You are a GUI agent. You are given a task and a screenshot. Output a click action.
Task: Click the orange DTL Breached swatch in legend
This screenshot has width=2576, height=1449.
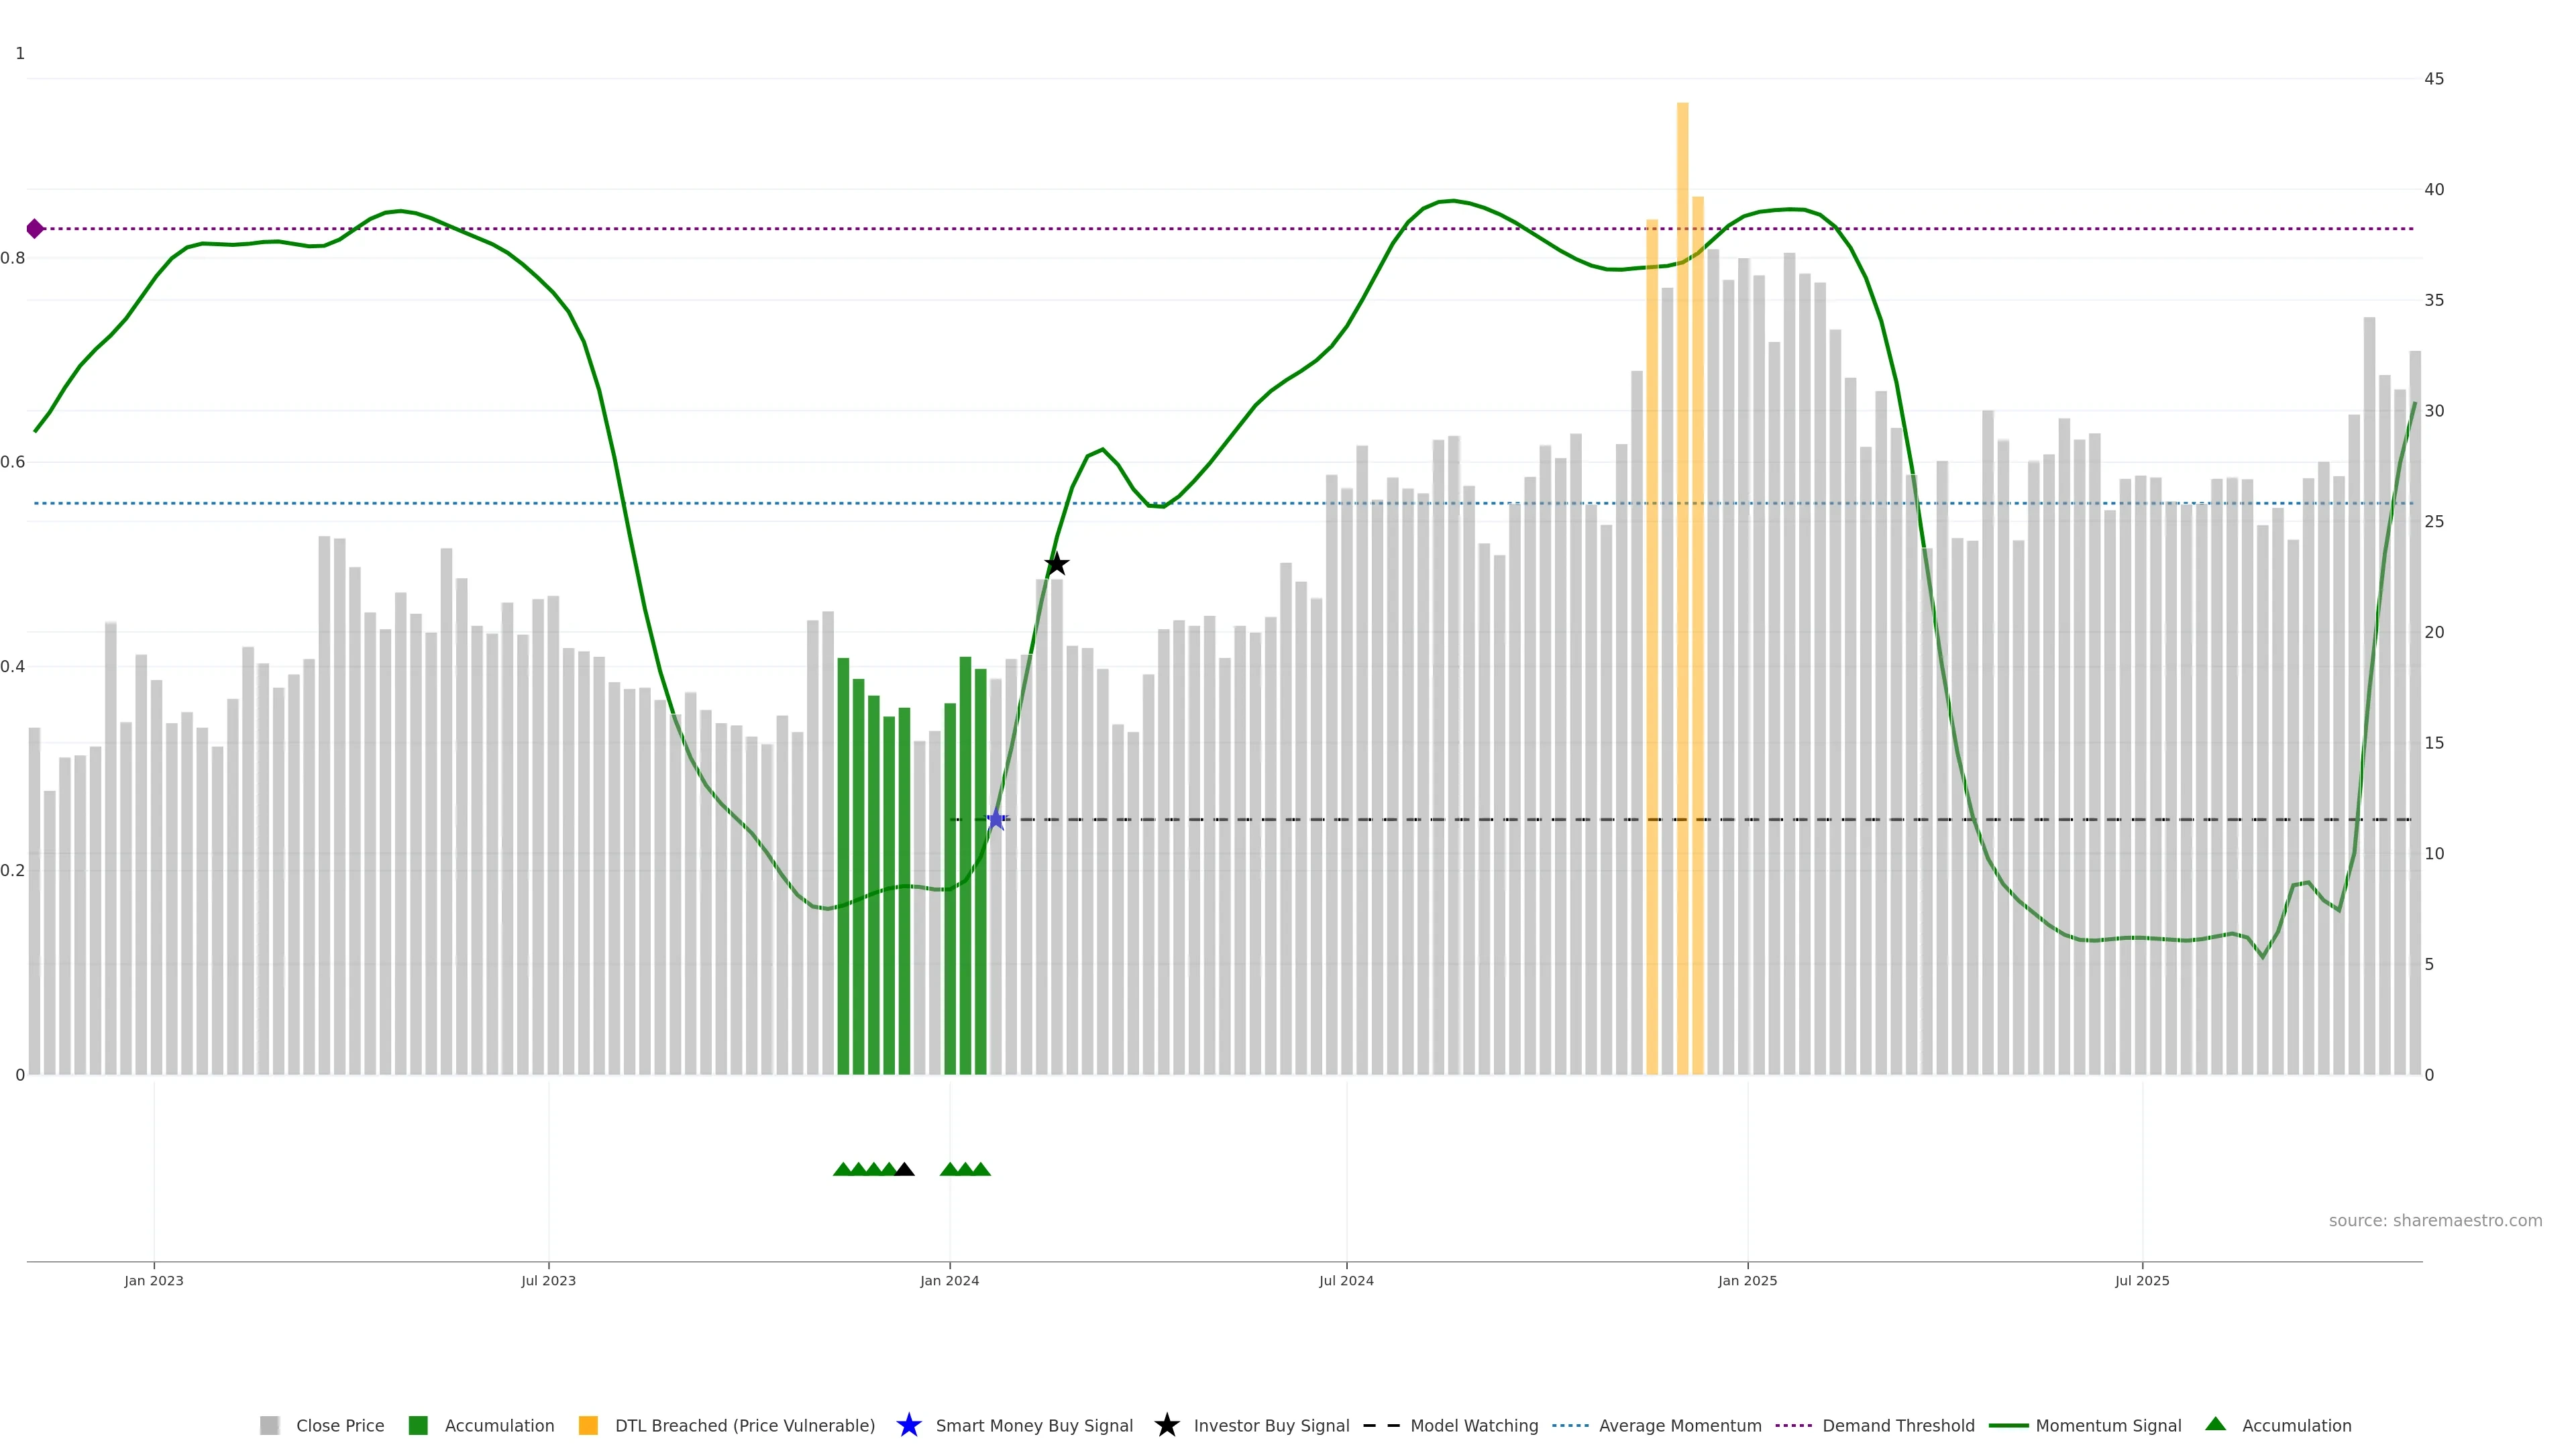coord(588,1425)
